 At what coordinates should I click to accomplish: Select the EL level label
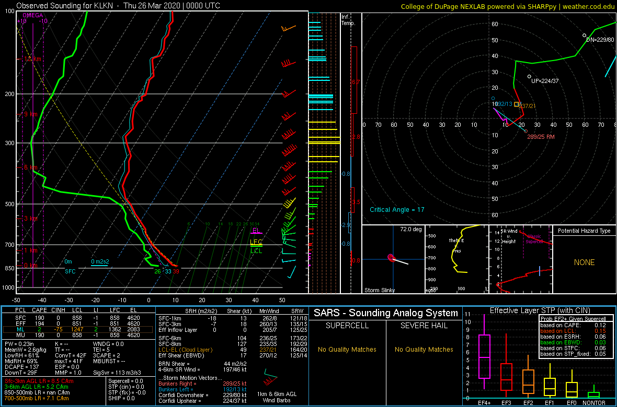[x=256, y=230]
